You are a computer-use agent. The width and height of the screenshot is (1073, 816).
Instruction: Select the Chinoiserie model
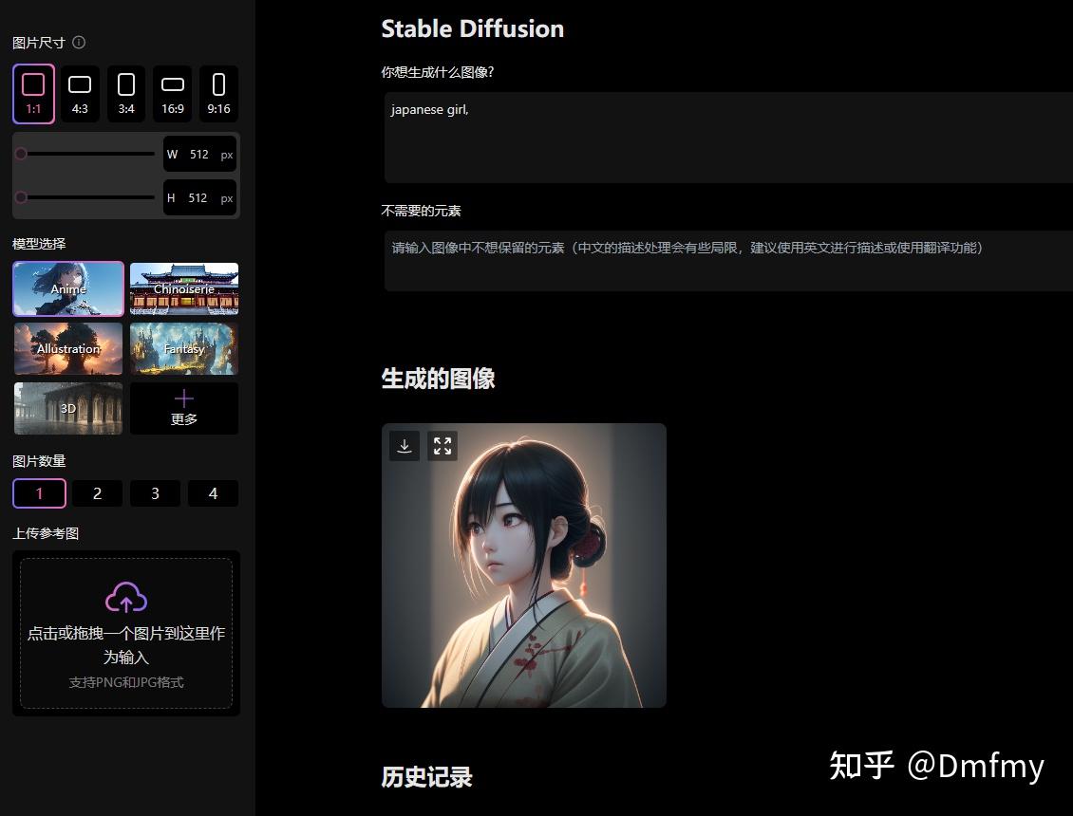[184, 288]
